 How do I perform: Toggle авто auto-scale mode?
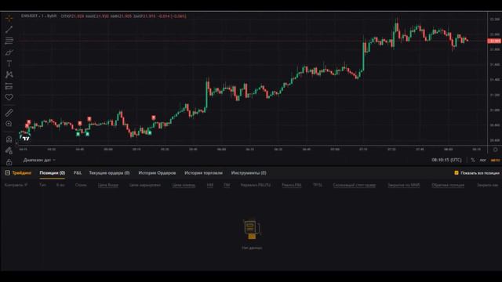tap(495, 160)
